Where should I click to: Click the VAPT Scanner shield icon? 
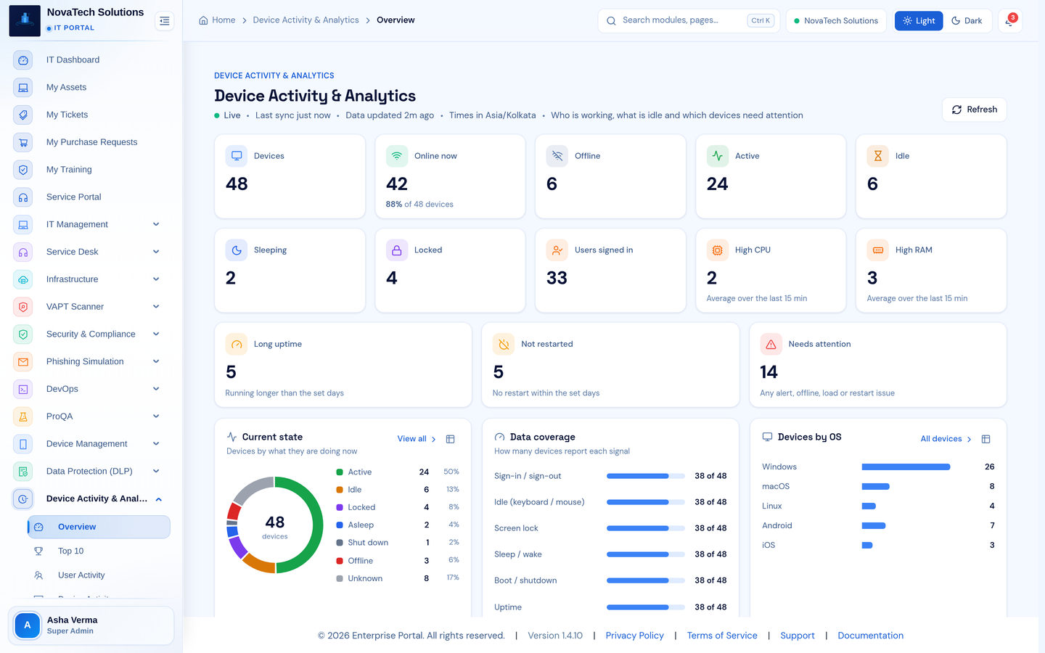pyautogui.click(x=23, y=307)
